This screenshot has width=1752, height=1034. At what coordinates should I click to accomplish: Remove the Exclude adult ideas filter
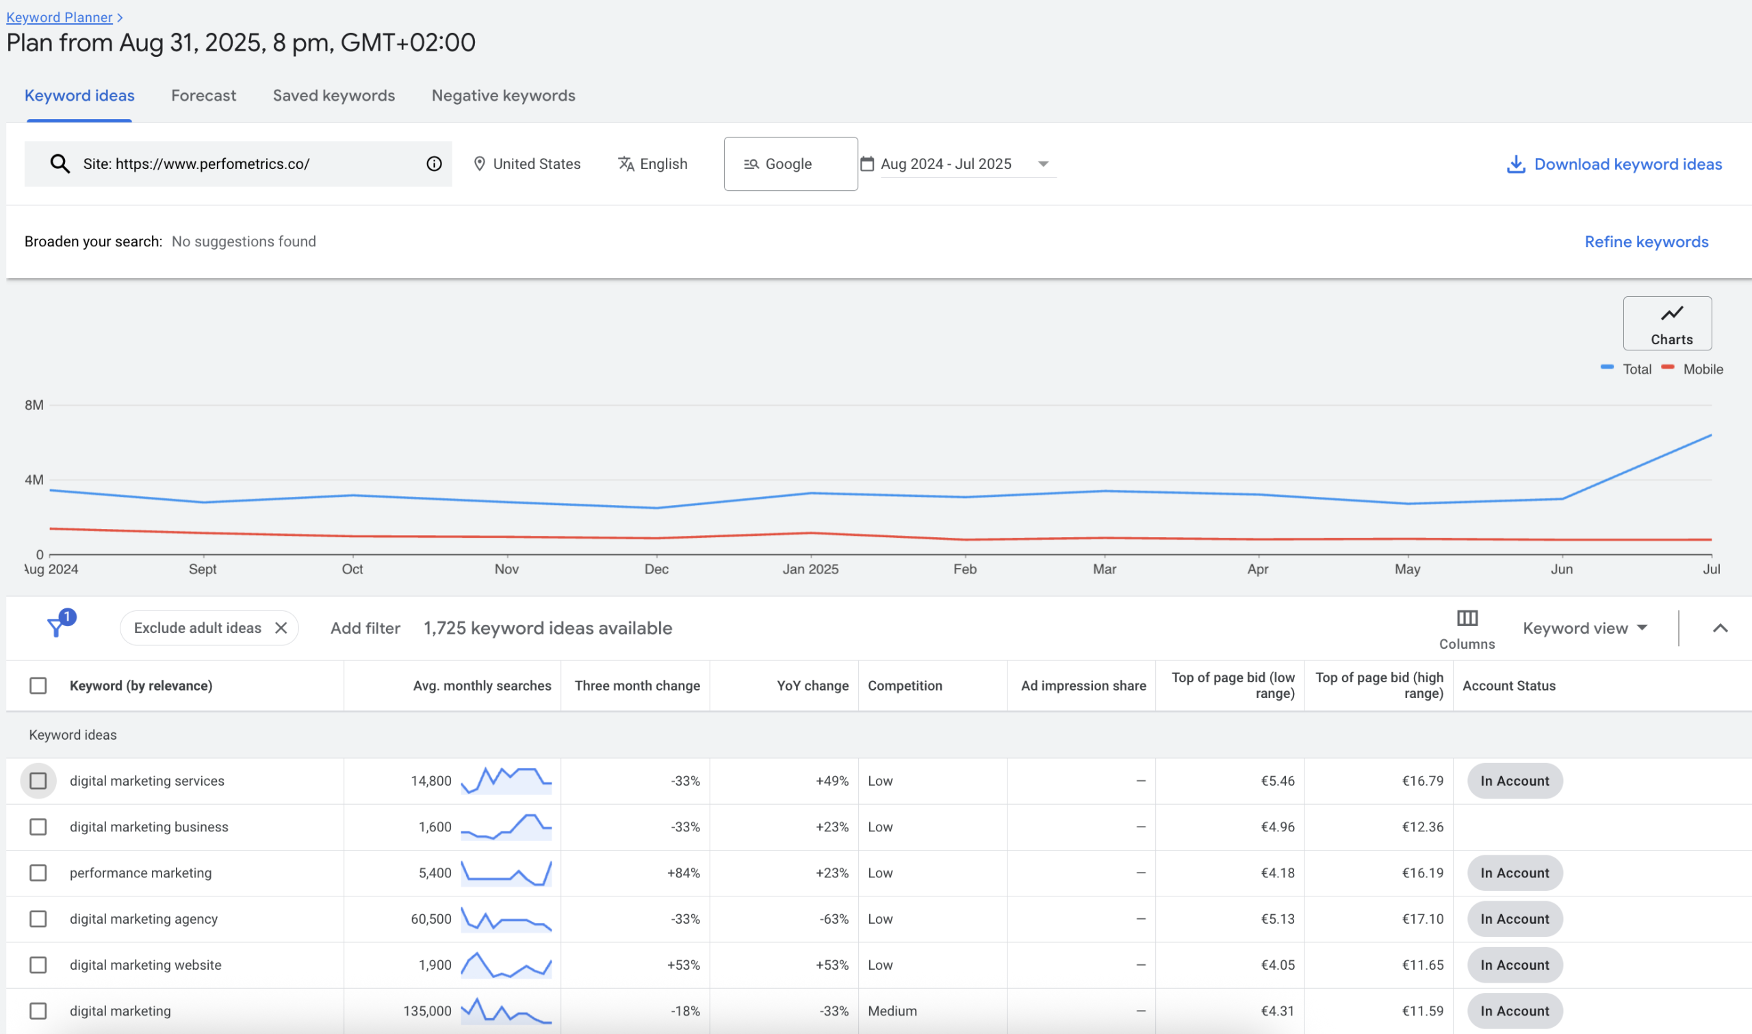281,628
